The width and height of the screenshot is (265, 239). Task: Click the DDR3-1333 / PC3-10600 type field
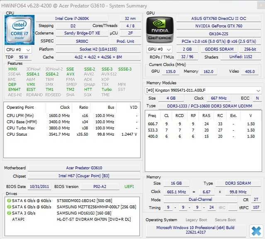209,106
